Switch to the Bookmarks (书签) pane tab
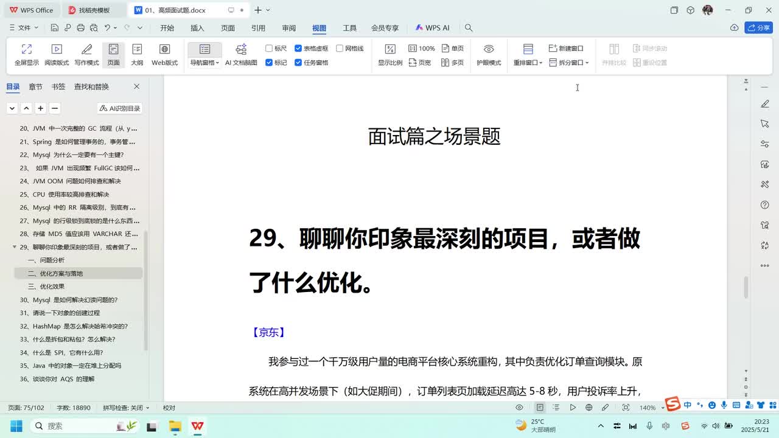This screenshot has height=438, width=779. click(58, 86)
